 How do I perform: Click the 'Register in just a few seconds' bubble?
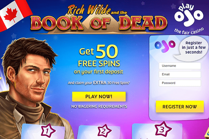[x=192, y=48]
